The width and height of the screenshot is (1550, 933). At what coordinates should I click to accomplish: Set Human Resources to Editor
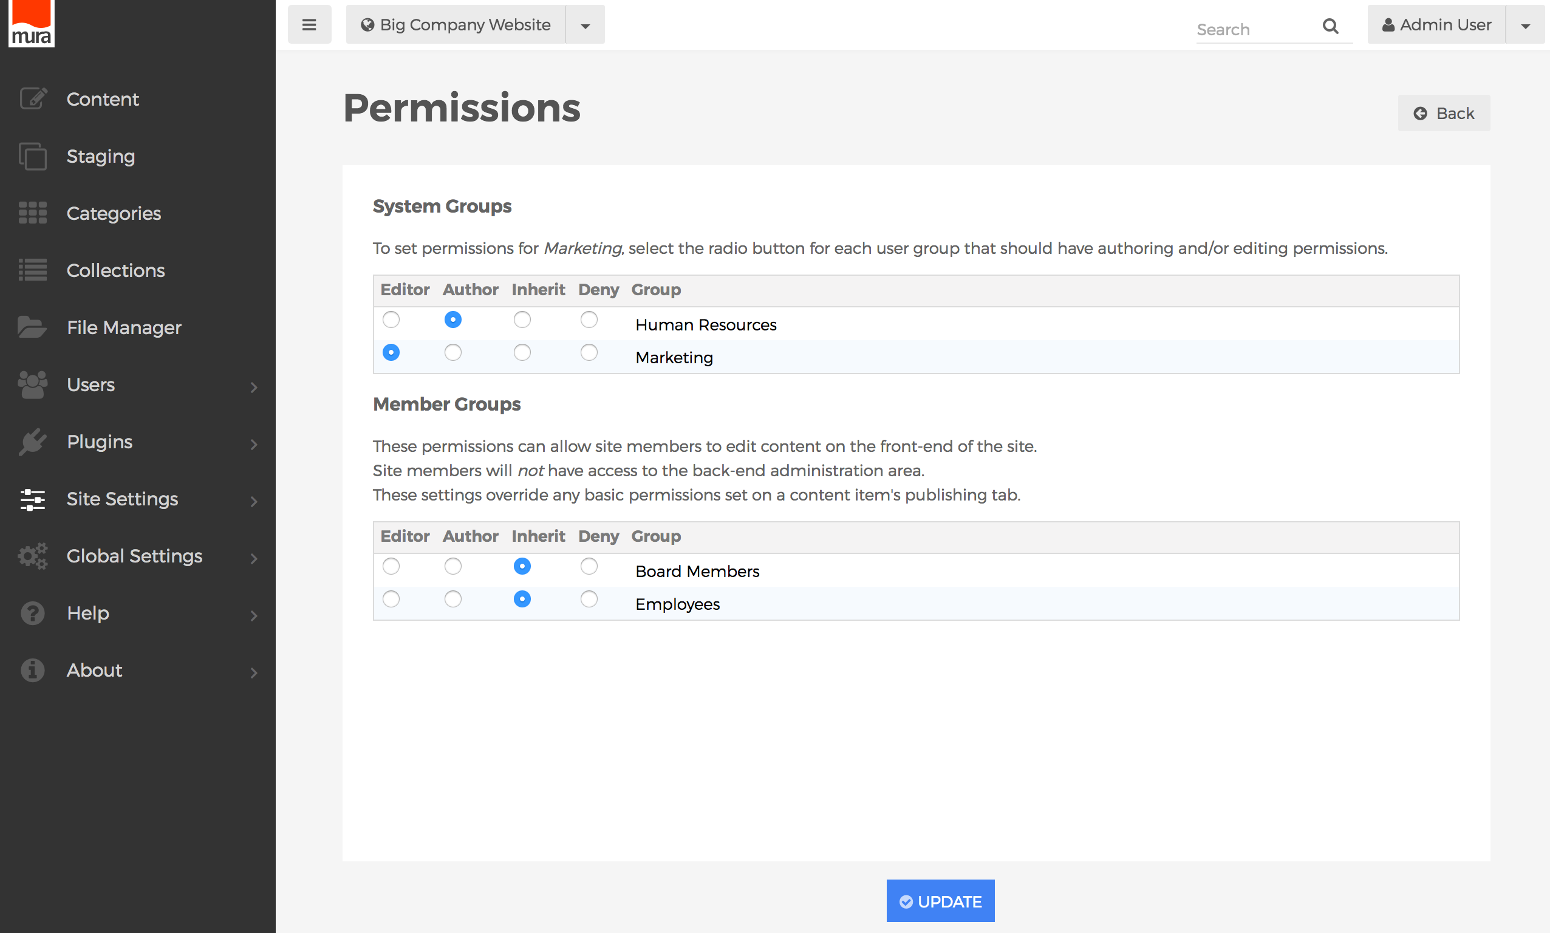coord(391,320)
